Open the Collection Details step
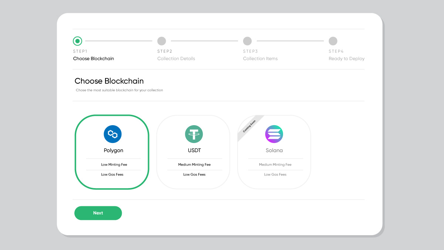This screenshot has height=250, width=444. click(x=176, y=59)
